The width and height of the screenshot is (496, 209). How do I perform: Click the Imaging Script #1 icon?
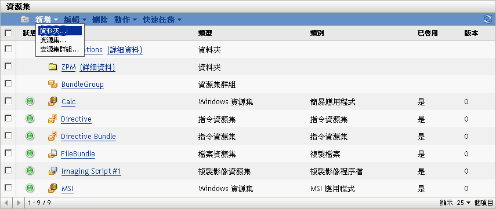click(53, 171)
